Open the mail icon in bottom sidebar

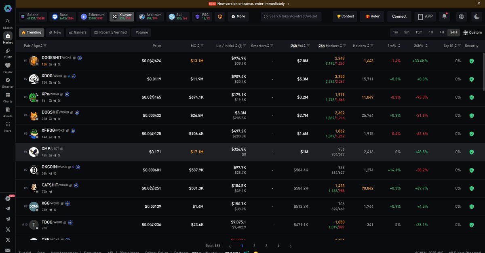point(8,250)
